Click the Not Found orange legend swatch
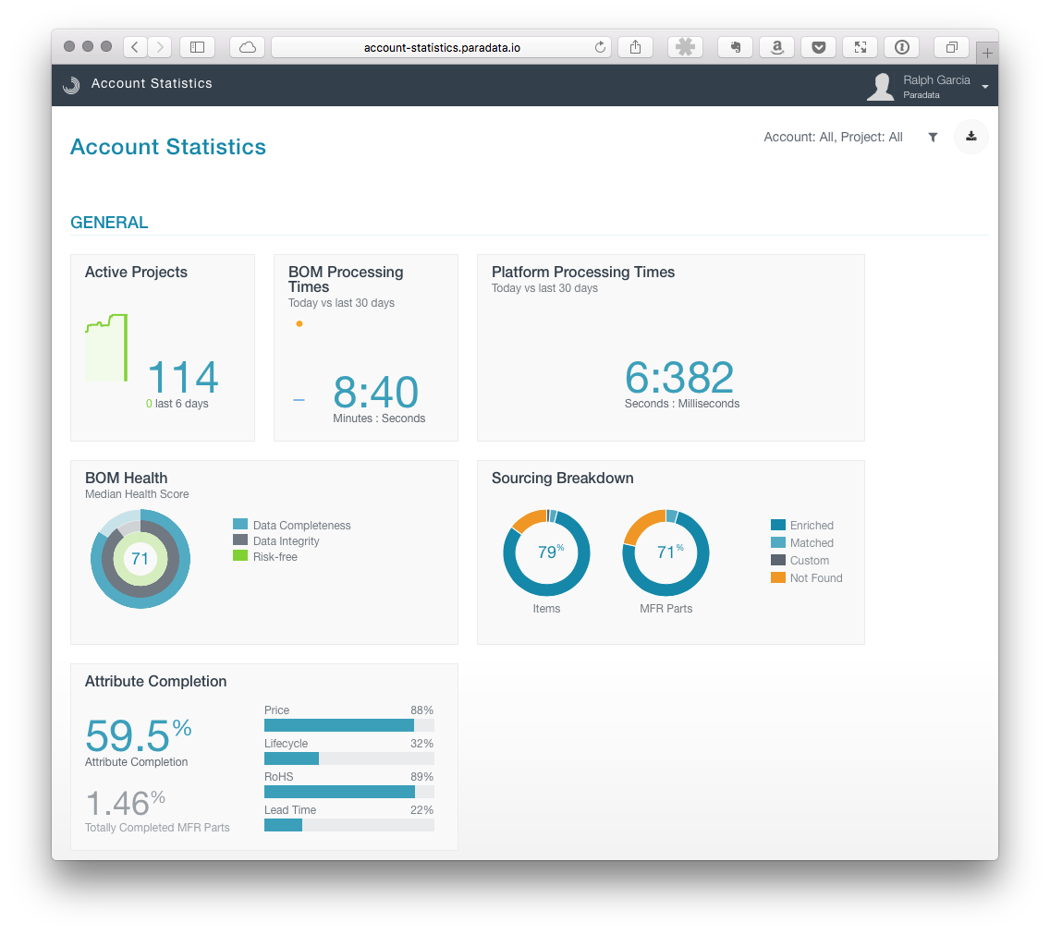The image size is (1050, 934). point(777,577)
